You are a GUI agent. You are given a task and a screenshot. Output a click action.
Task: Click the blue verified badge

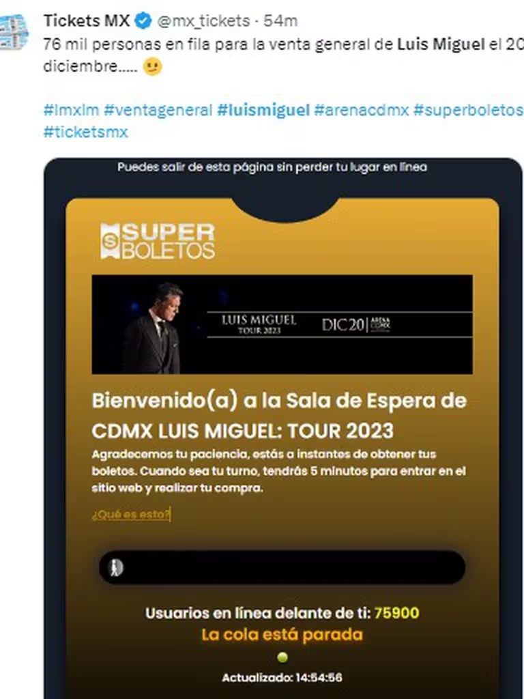point(143,21)
